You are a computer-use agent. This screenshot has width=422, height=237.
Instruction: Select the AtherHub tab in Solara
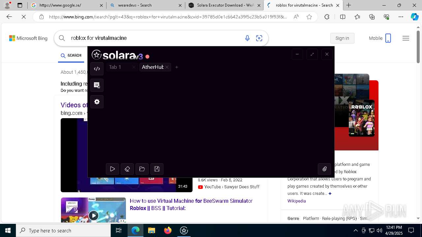click(153, 67)
